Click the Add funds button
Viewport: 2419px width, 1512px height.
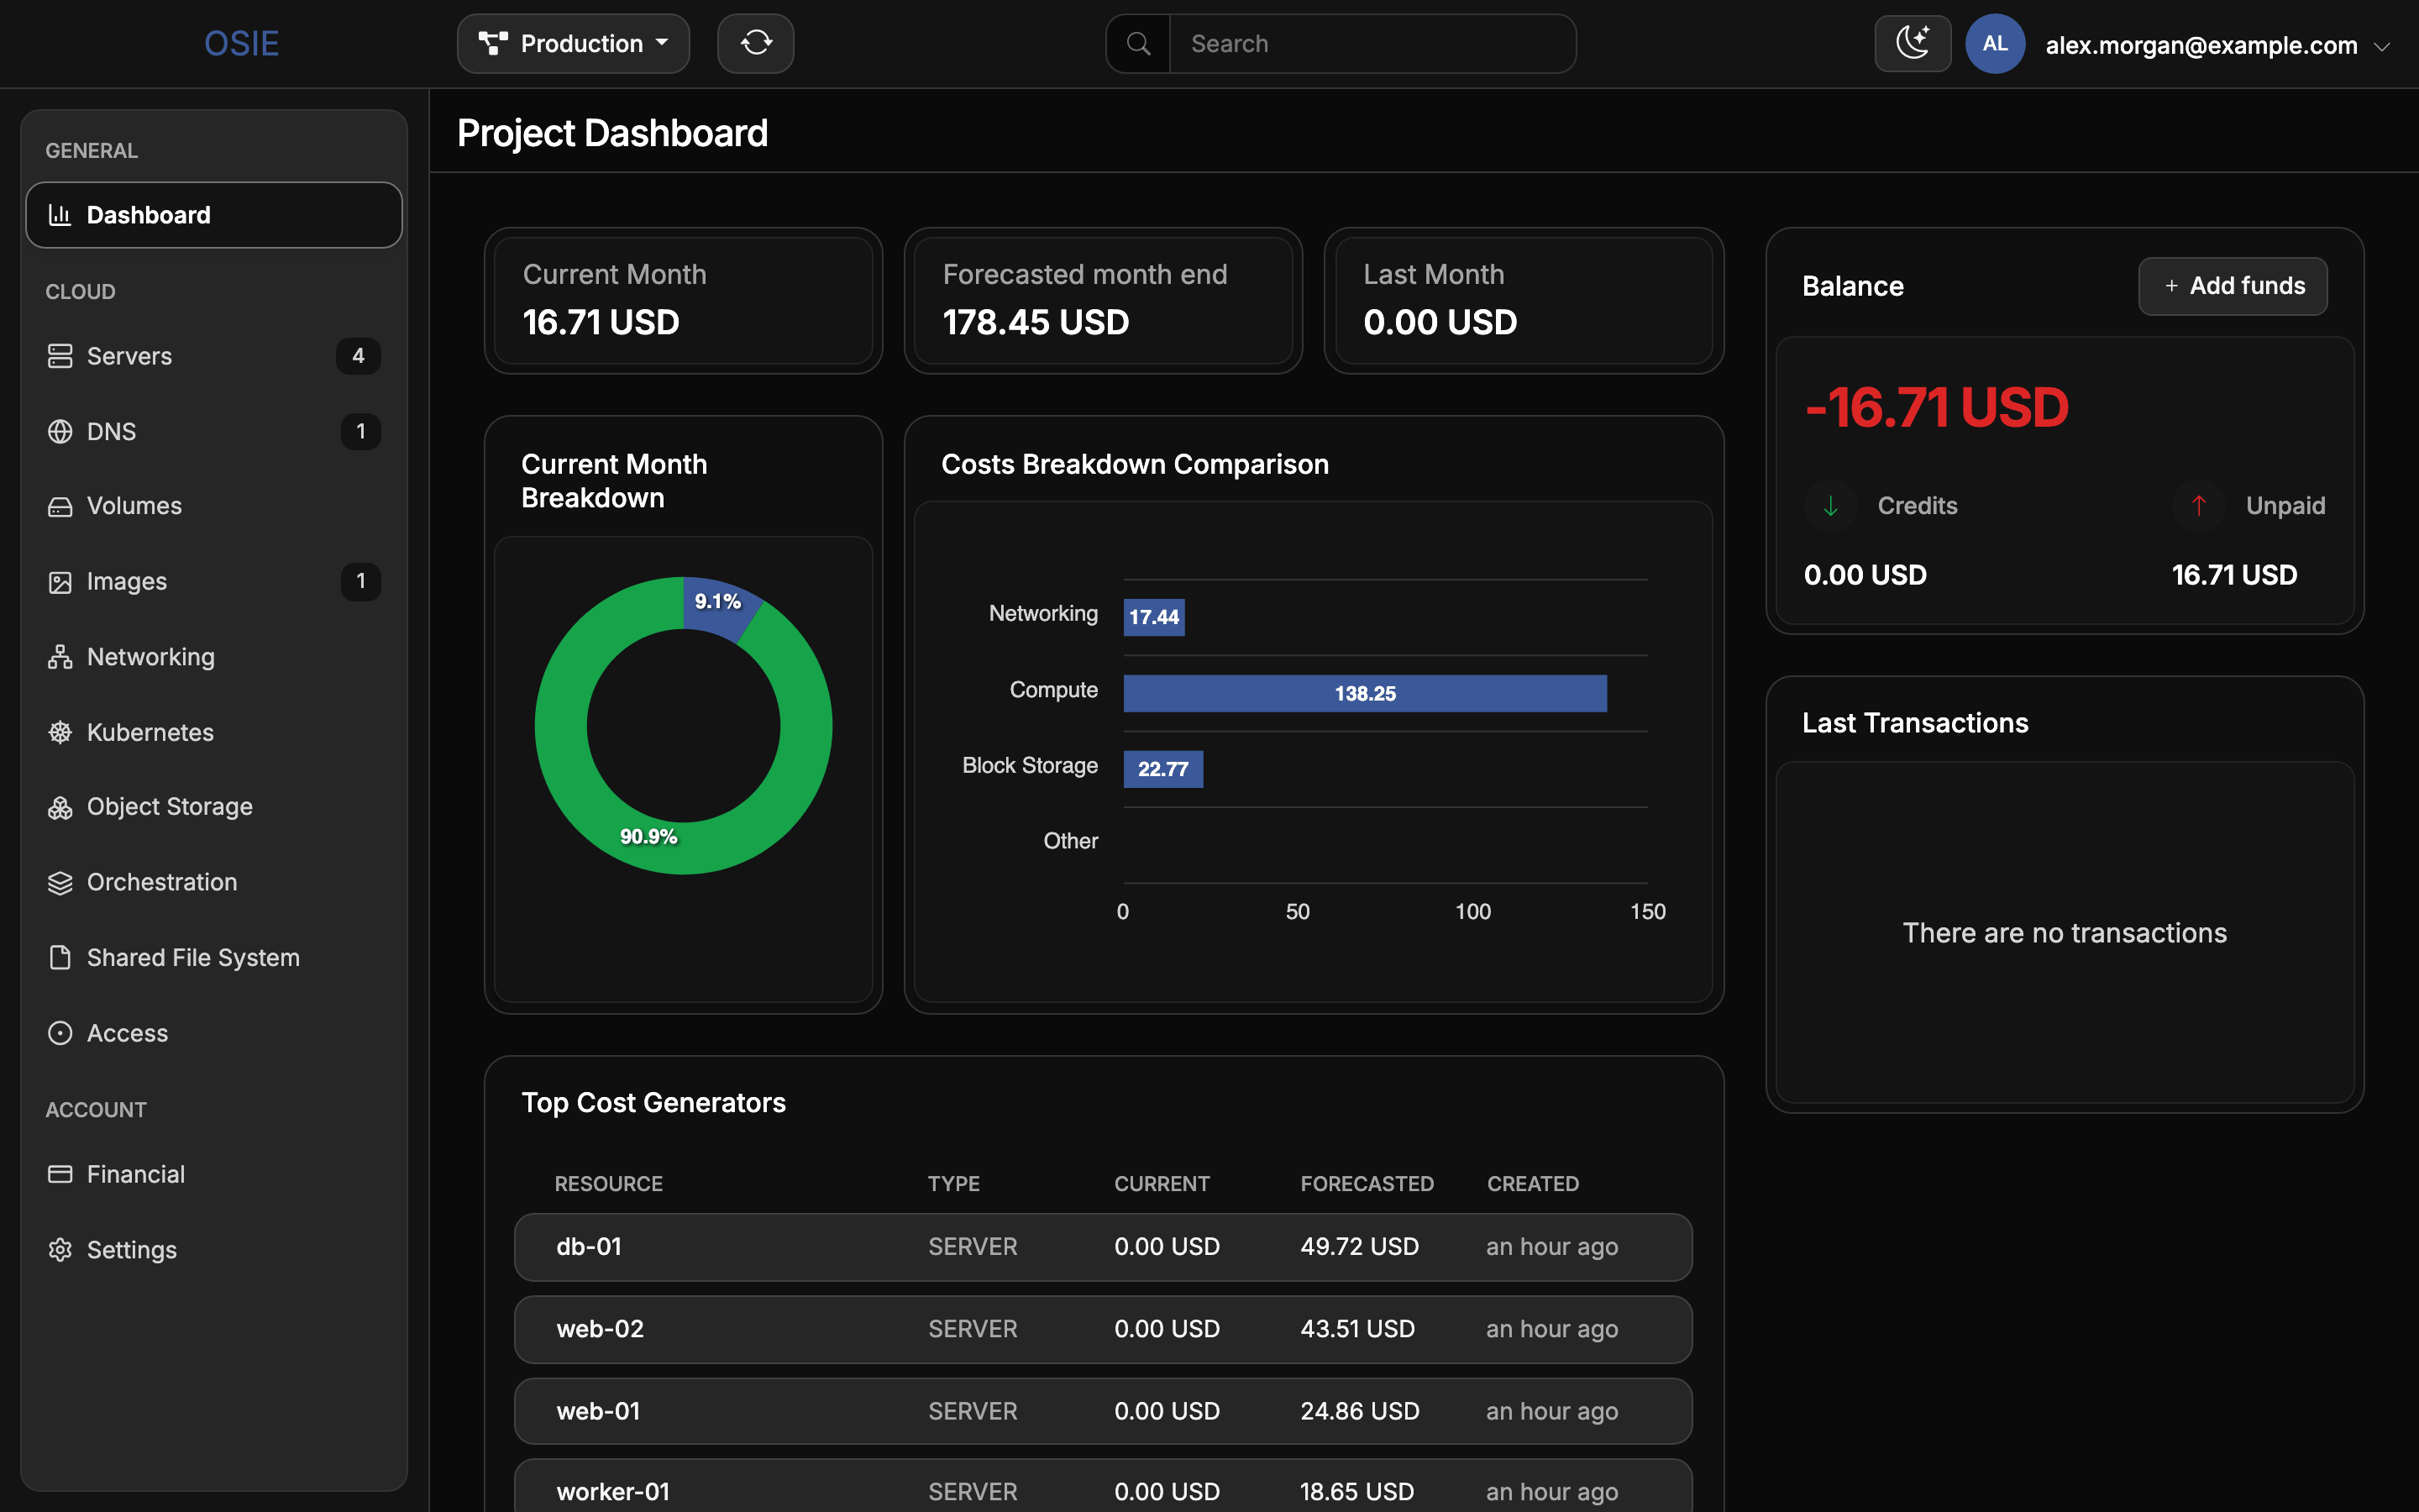pos(2232,286)
